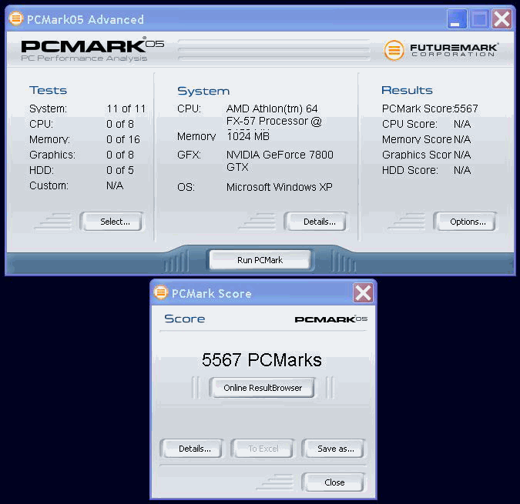Close the PCMark Score dialog with X
520x504 pixels.
[363, 292]
